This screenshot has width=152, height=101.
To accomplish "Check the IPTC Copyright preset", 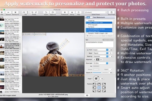I will pos(87,25).
